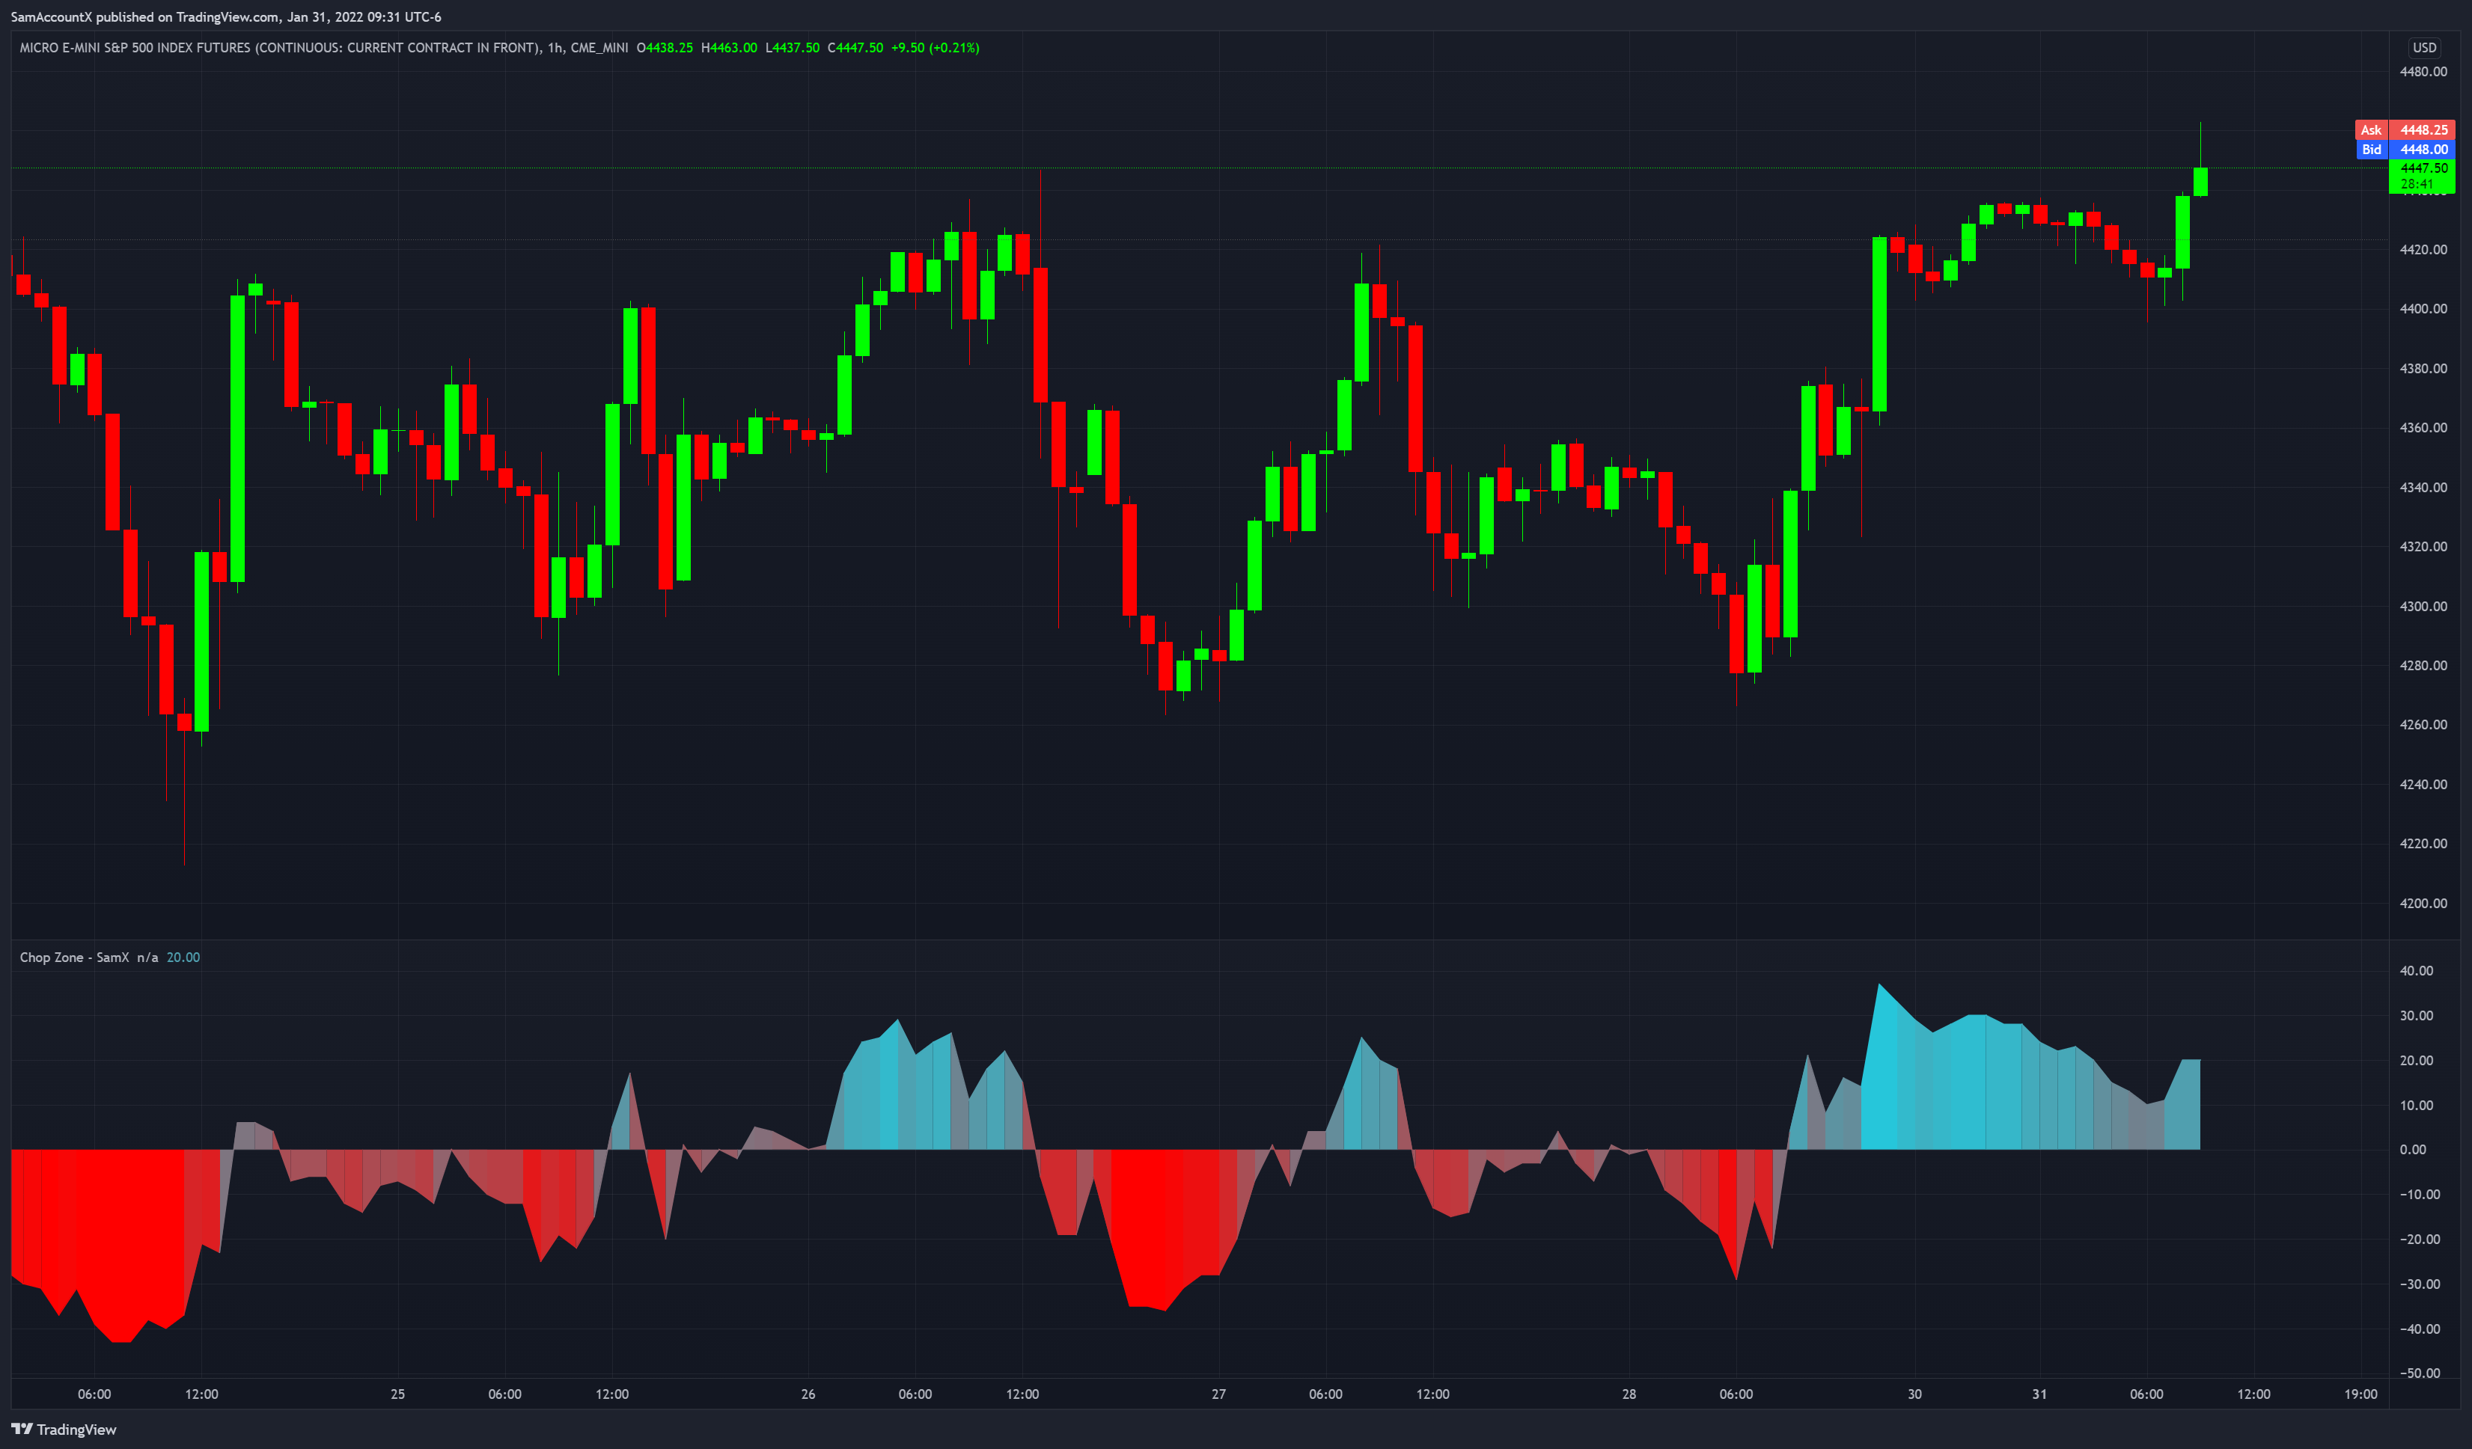Click the date label 25 on time axis

[x=397, y=1394]
